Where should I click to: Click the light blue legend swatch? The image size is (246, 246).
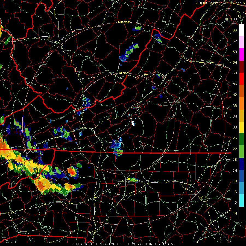241,188
